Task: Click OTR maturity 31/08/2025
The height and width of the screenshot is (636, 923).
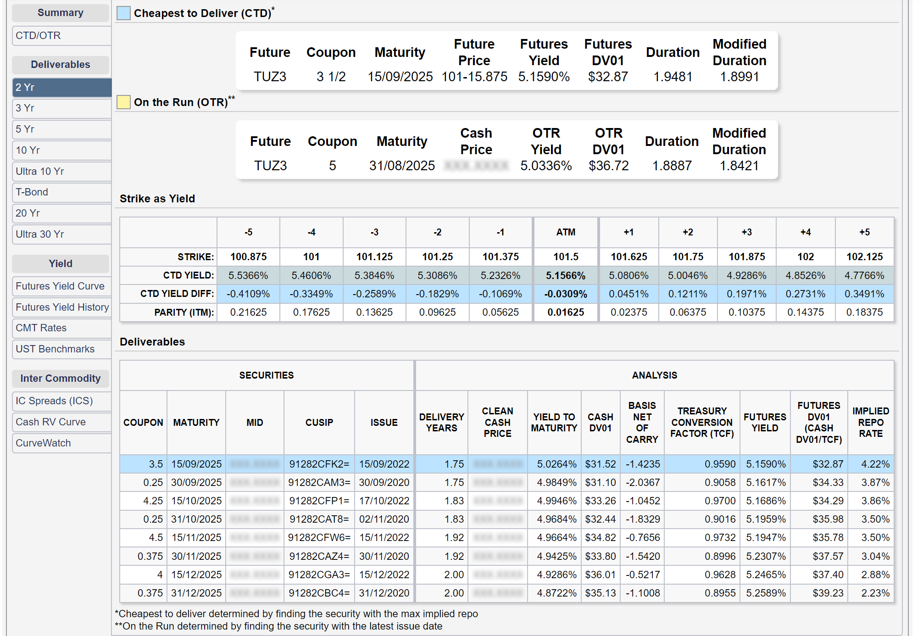Action: pyautogui.click(x=402, y=166)
